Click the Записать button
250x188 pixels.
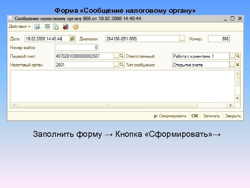(211, 116)
